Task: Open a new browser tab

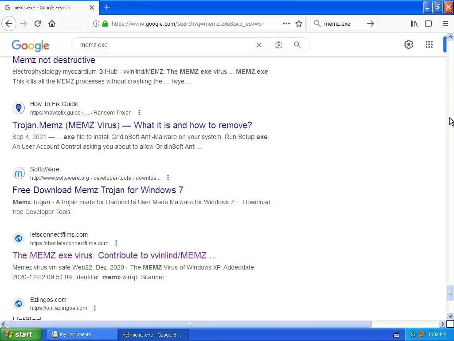Action: coord(107,7)
